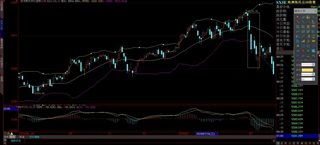Open the 指数资讯 link

16,141
